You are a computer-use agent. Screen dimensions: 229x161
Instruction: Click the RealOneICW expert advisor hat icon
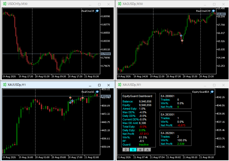(x=213, y=11)
